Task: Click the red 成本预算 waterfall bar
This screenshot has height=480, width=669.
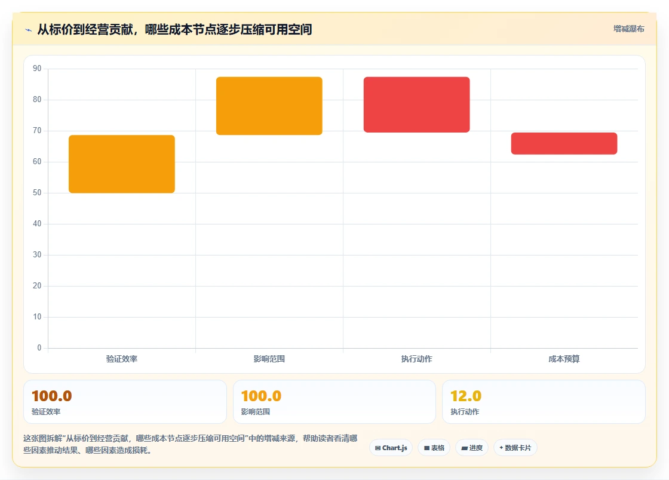Action: pos(564,143)
